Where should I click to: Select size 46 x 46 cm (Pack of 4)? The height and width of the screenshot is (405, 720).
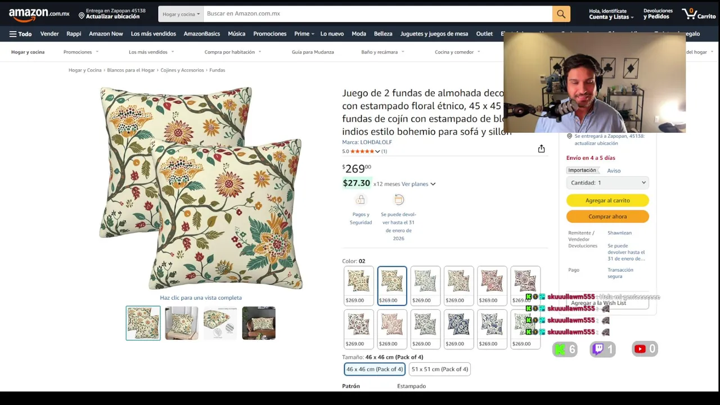pyautogui.click(x=375, y=369)
